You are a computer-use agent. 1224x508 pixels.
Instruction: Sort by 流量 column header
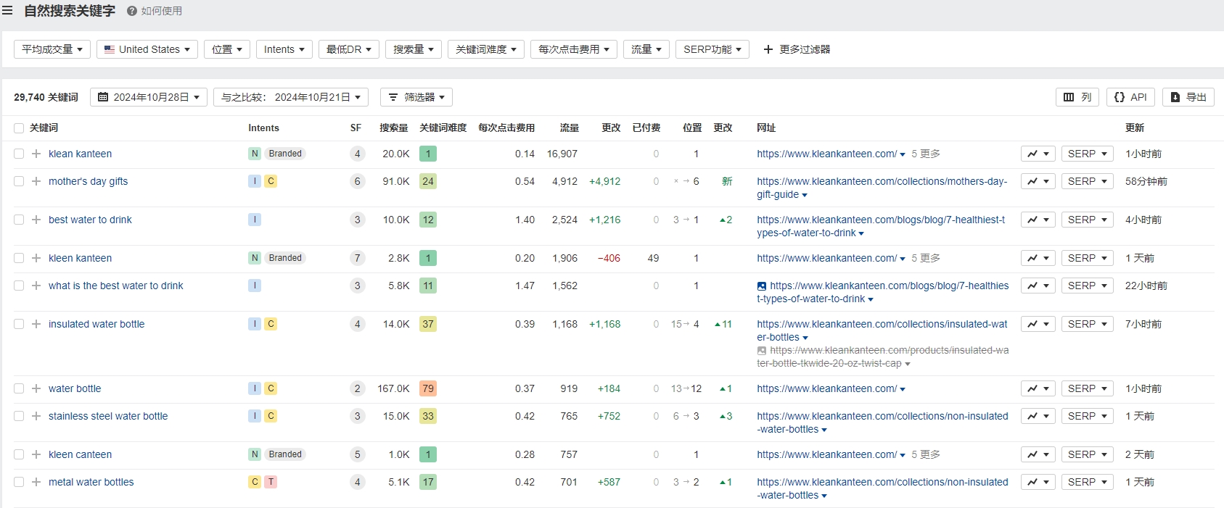click(x=569, y=128)
